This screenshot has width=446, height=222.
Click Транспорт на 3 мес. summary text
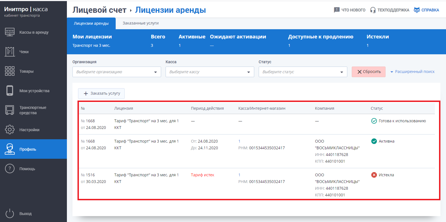point(91,45)
